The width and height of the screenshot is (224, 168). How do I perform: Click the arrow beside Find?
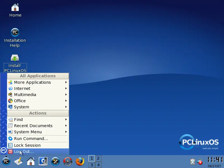coord(66,119)
